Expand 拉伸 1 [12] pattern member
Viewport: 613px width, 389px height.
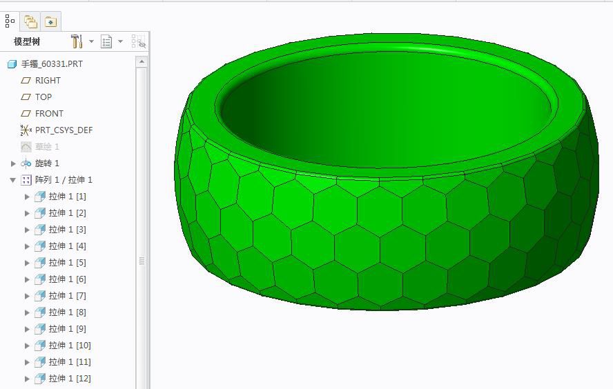27,379
